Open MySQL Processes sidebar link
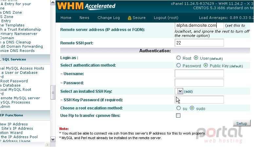The image size is (254, 147). coord(15,102)
